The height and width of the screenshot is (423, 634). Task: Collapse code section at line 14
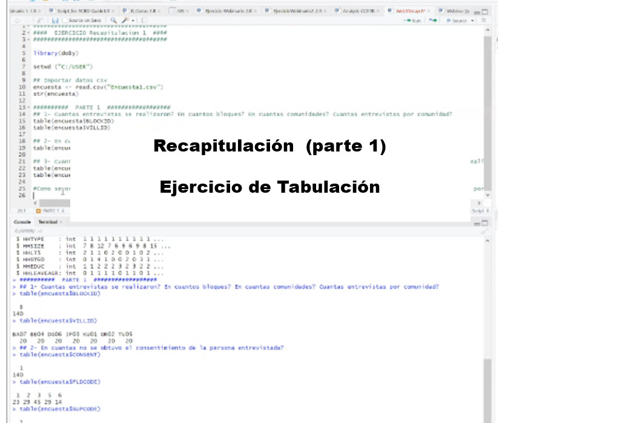coord(28,107)
